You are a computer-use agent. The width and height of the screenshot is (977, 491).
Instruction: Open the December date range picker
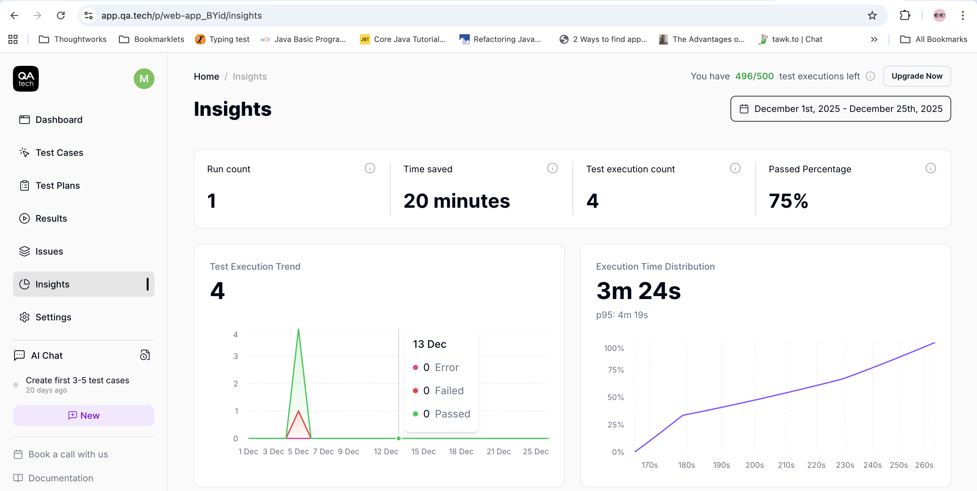pyautogui.click(x=840, y=109)
